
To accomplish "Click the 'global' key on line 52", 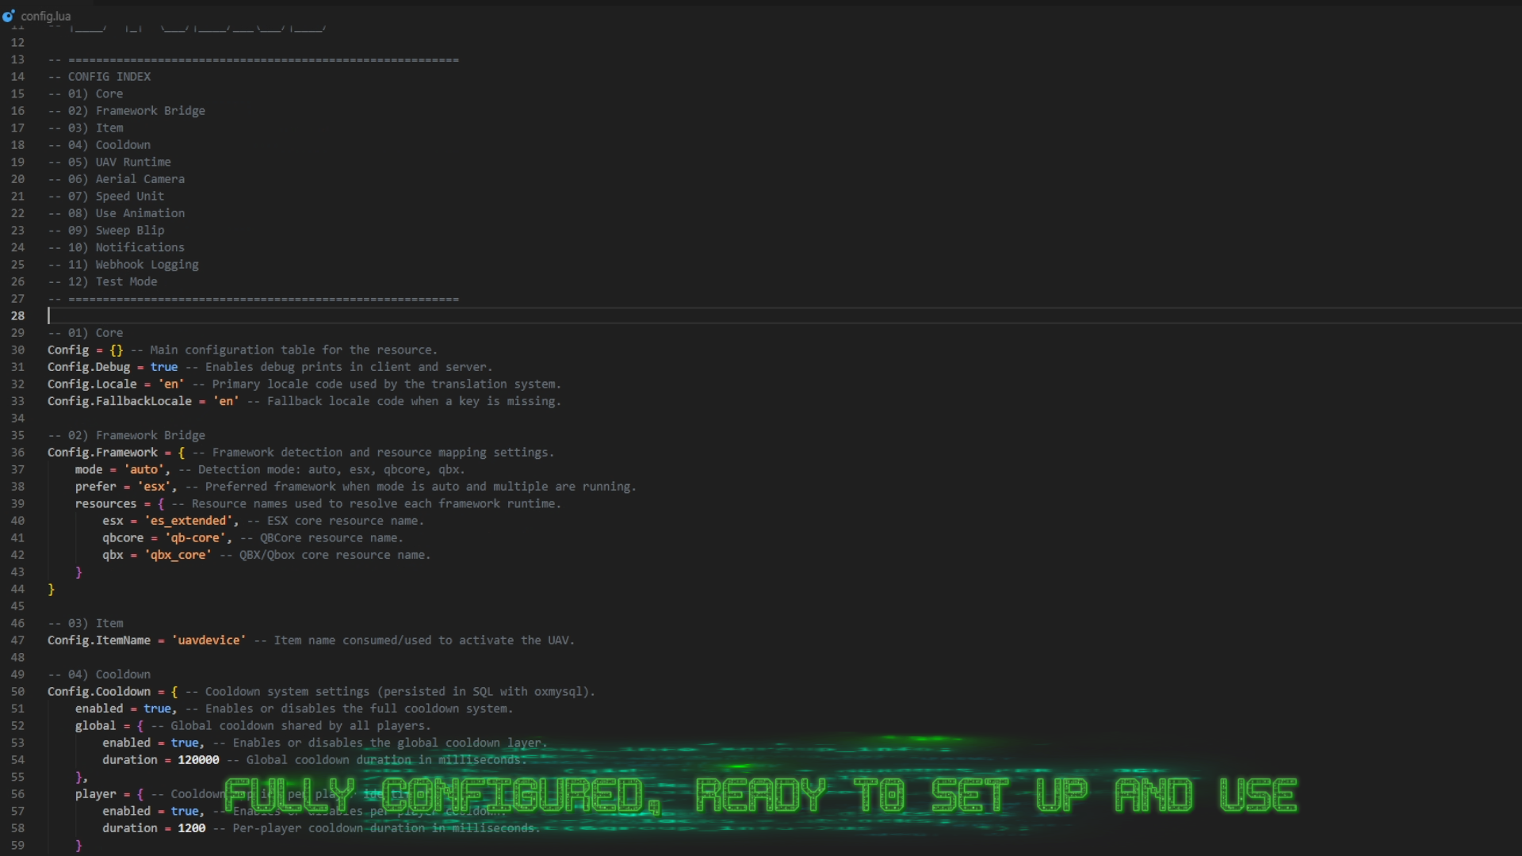I will [95, 726].
